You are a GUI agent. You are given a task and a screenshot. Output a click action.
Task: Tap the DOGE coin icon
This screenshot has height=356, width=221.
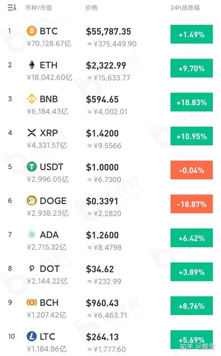pos(32,201)
